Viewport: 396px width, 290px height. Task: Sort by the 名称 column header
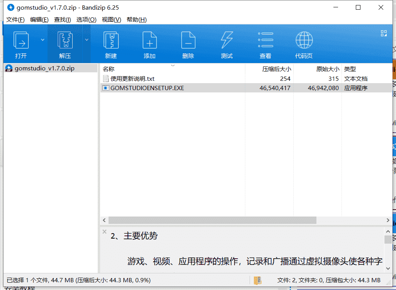(x=173, y=69)
